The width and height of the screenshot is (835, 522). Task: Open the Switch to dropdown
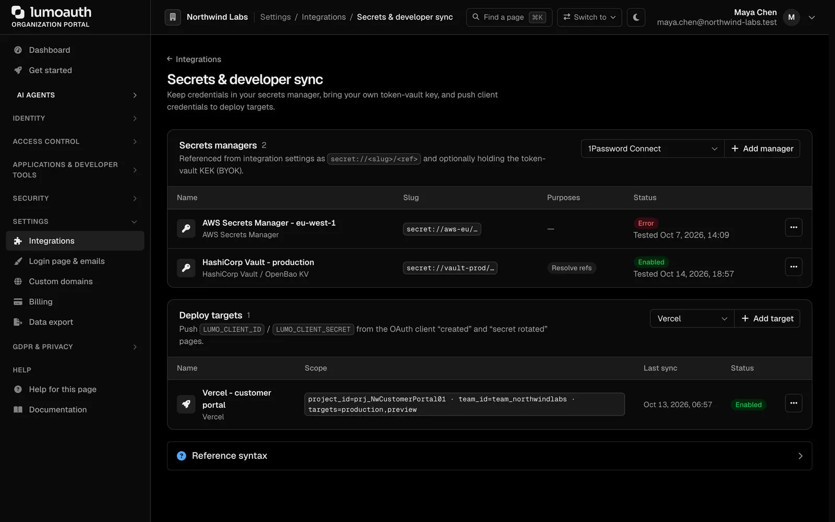(x=589, y=17)
